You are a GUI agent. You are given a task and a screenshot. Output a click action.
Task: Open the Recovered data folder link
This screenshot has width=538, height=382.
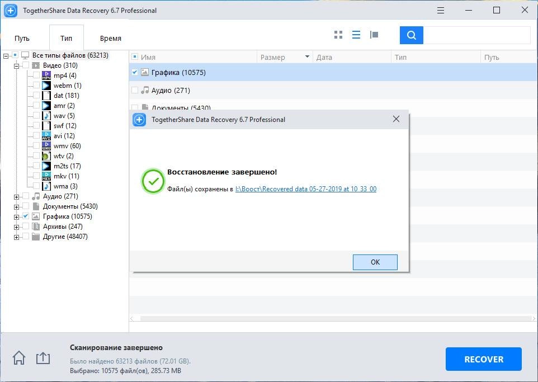(x=306, y=189)
